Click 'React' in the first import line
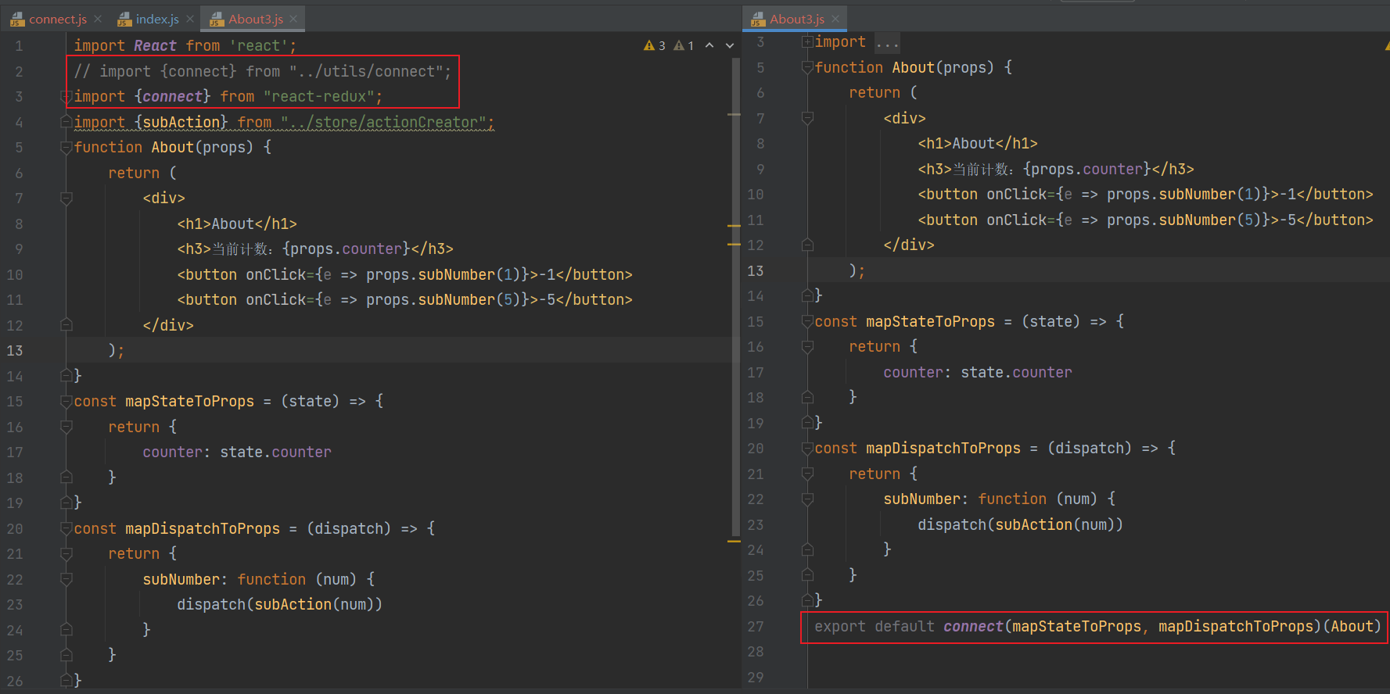Image resolution: width=1390 pixels, height=694 pixels. pyautogui.click(x=155, y=46)
